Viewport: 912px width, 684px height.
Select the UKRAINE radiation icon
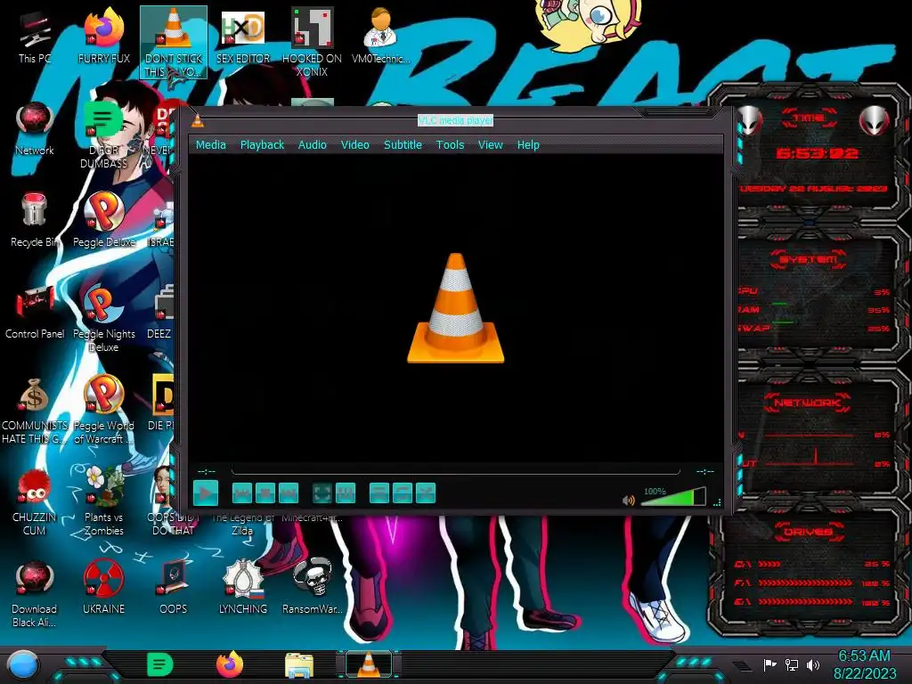coord(103,588)
